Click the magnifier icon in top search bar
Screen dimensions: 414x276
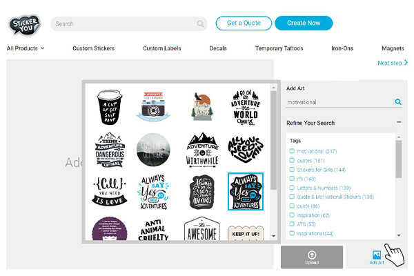pyautogui.click(x=201, y=23)
